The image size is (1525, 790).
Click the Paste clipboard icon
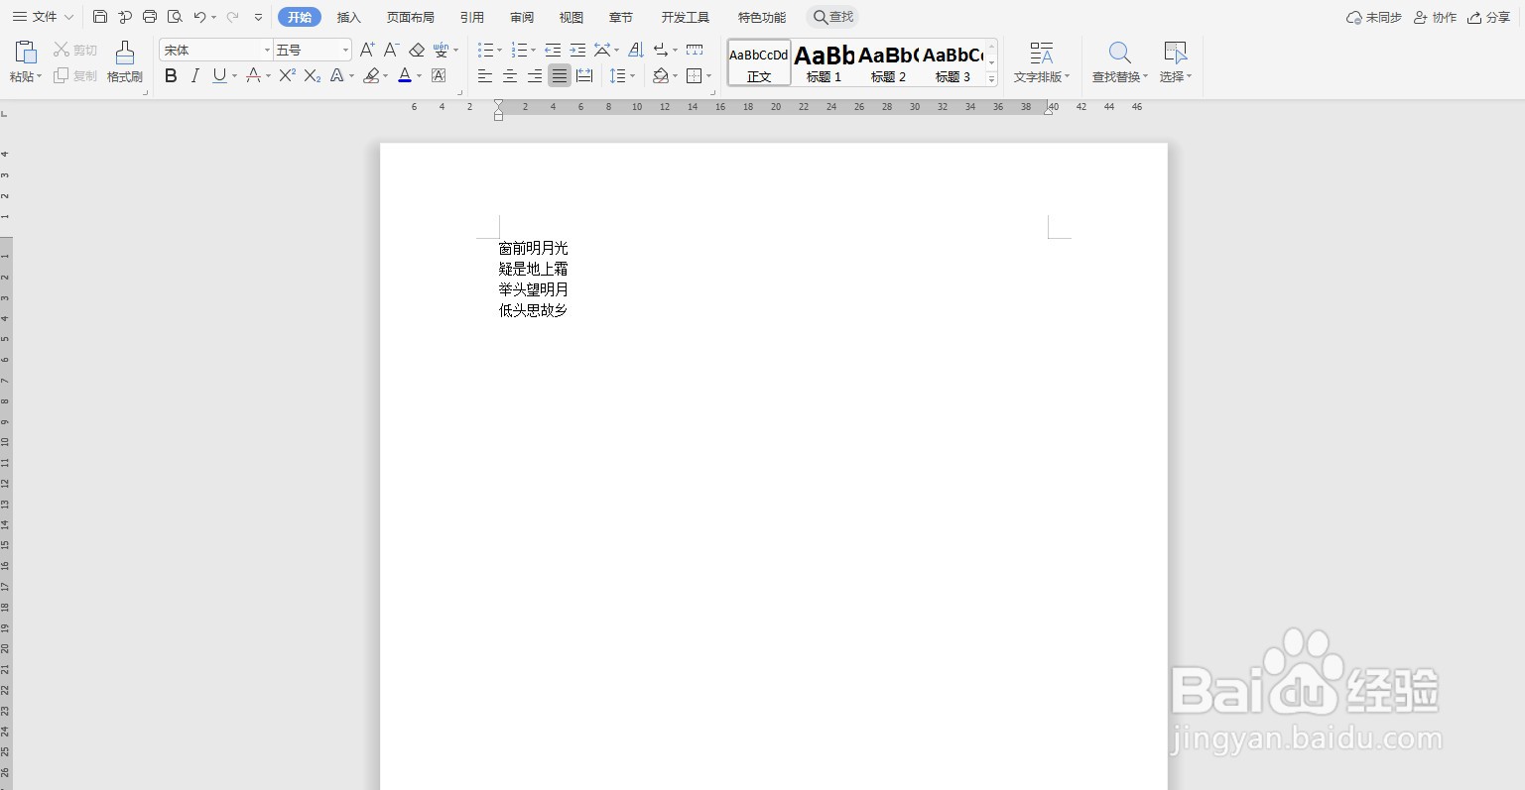[x=26, y=53]
